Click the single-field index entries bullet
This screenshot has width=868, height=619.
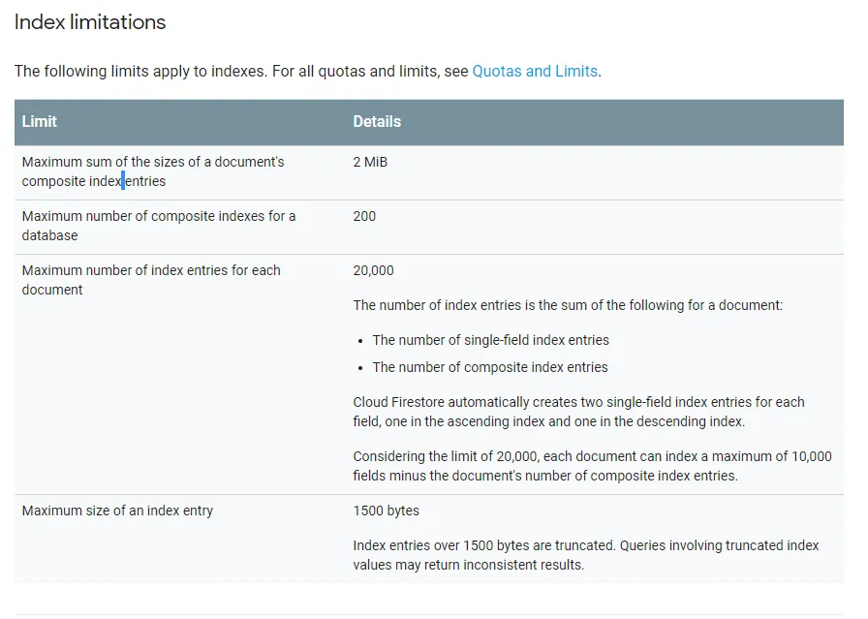[490, 340]
